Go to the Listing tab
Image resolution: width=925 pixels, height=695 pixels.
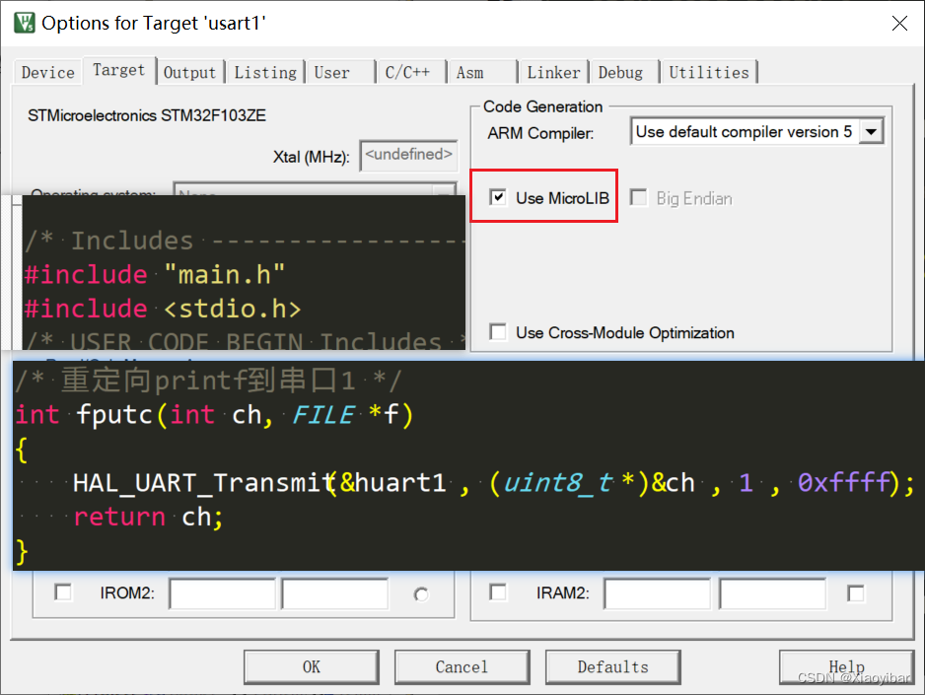tap(265, 73)
